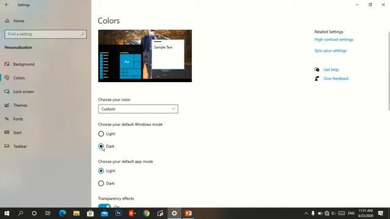Click the ENG language indicator

(x=351, y=214)
